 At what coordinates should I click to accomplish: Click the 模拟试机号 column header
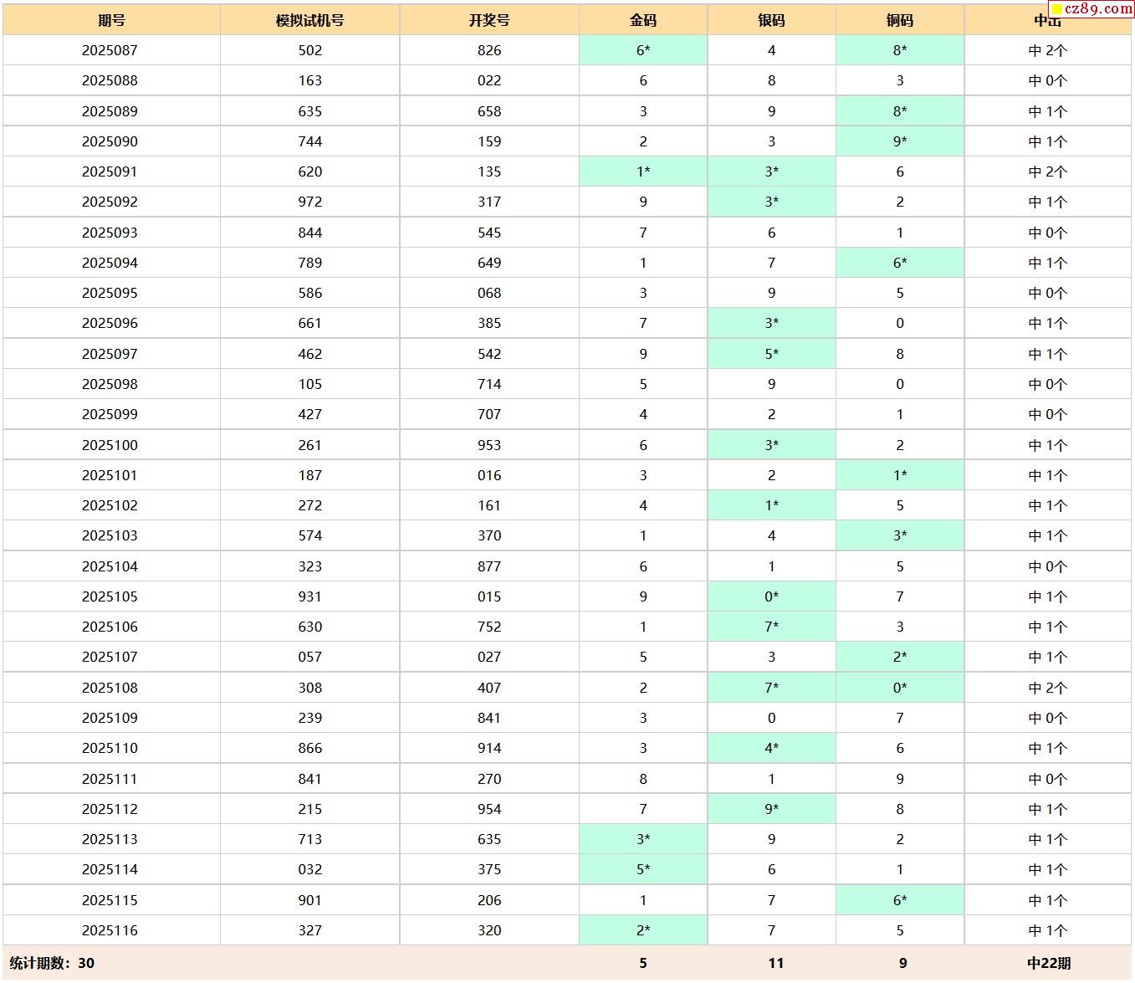310,20
